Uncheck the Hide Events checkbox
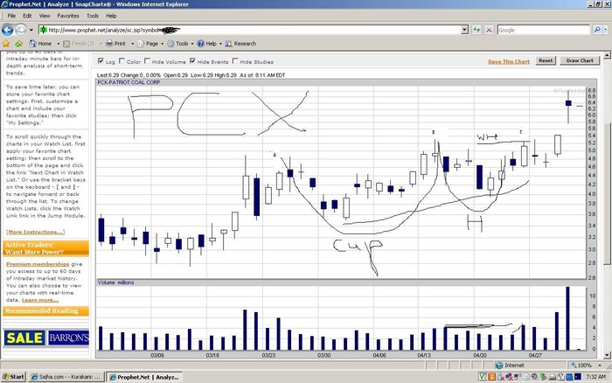612x383 pixels. pos(191,62)
